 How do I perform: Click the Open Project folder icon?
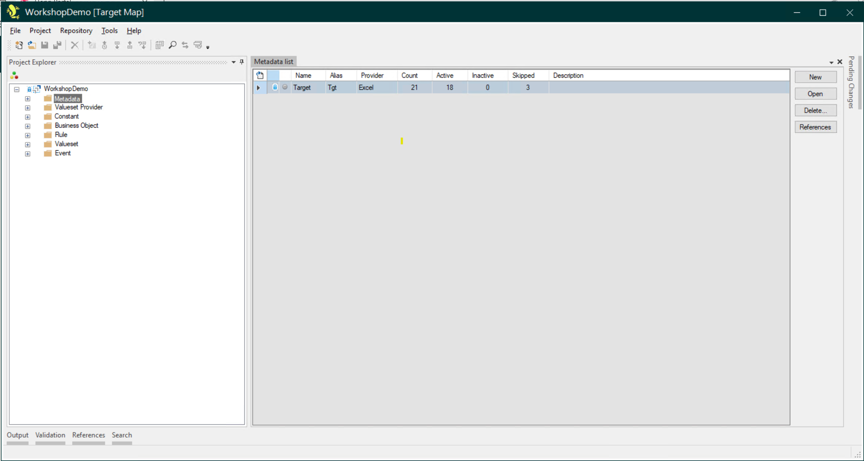click(x=32, y=45)
